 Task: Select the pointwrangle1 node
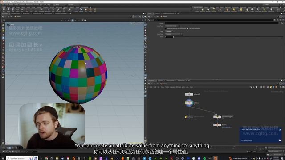click(217, 116)
